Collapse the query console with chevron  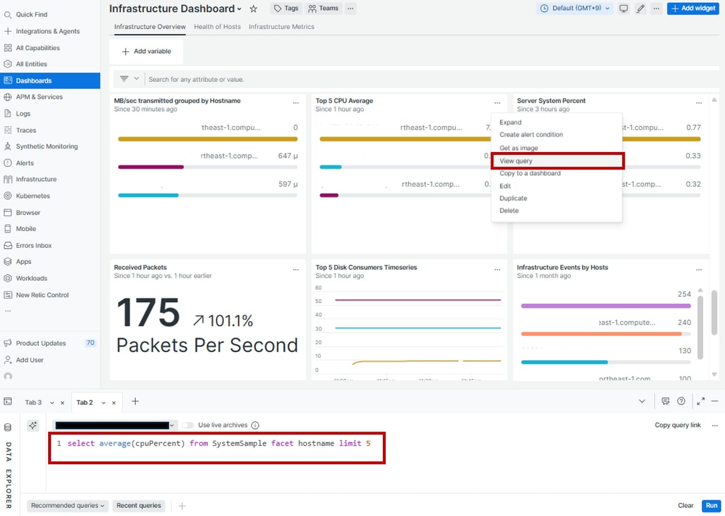642,401
